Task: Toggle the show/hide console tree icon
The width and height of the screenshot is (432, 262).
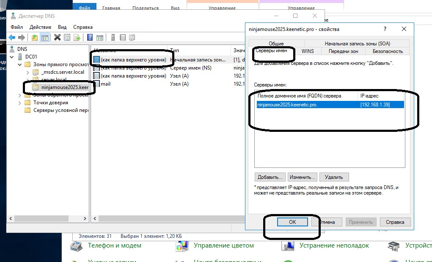Action: (44, 37)
